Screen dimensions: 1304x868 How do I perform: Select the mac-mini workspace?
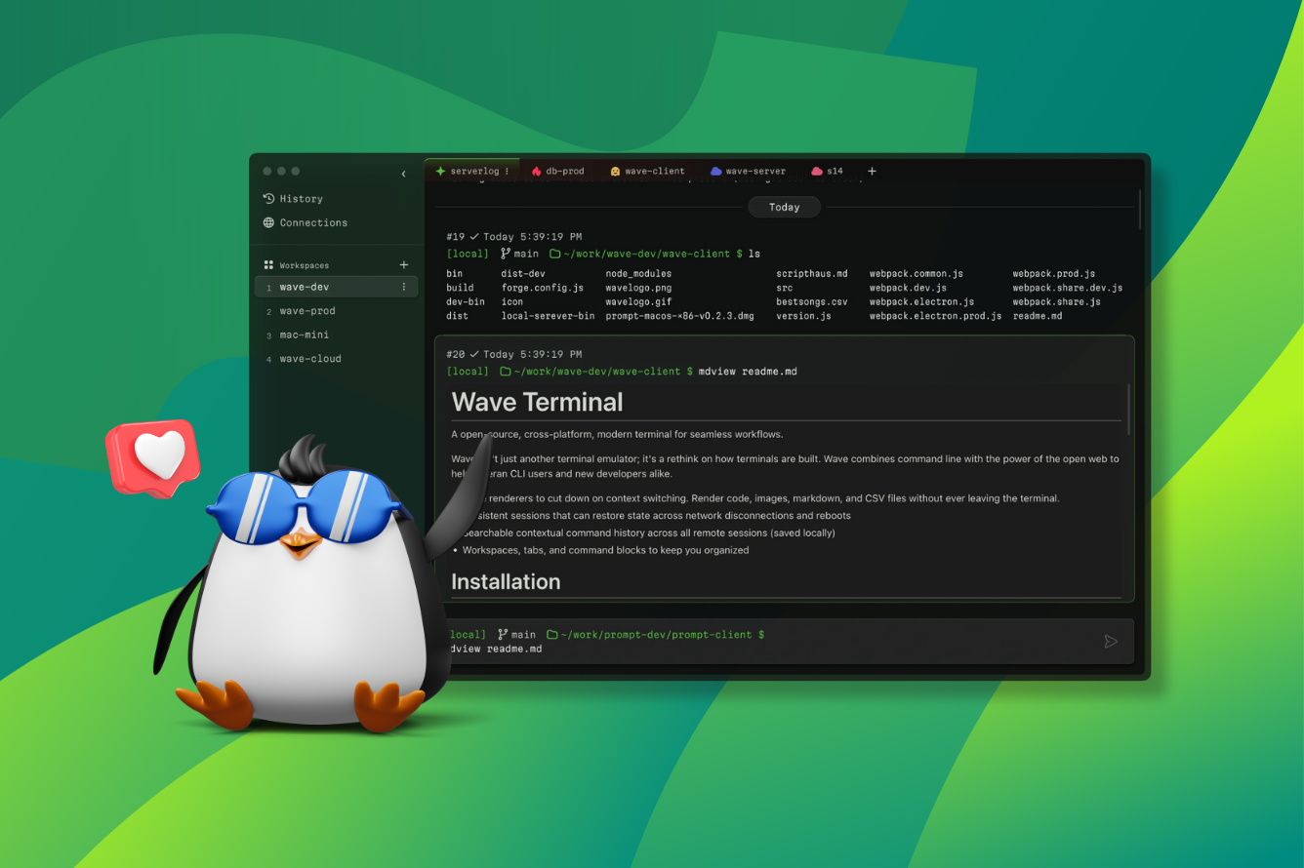click(x=304, y=335)
